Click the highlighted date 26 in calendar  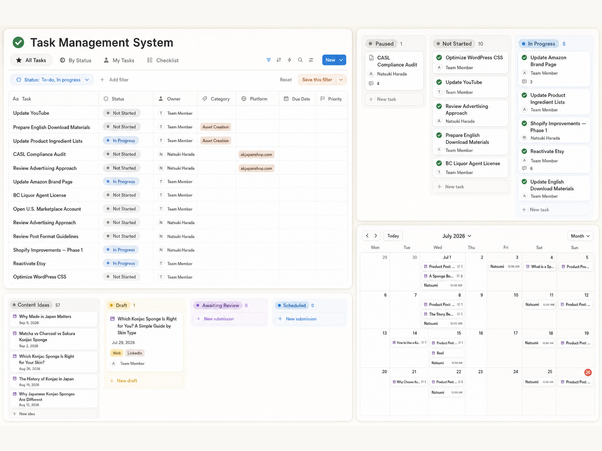coord(588,372)
